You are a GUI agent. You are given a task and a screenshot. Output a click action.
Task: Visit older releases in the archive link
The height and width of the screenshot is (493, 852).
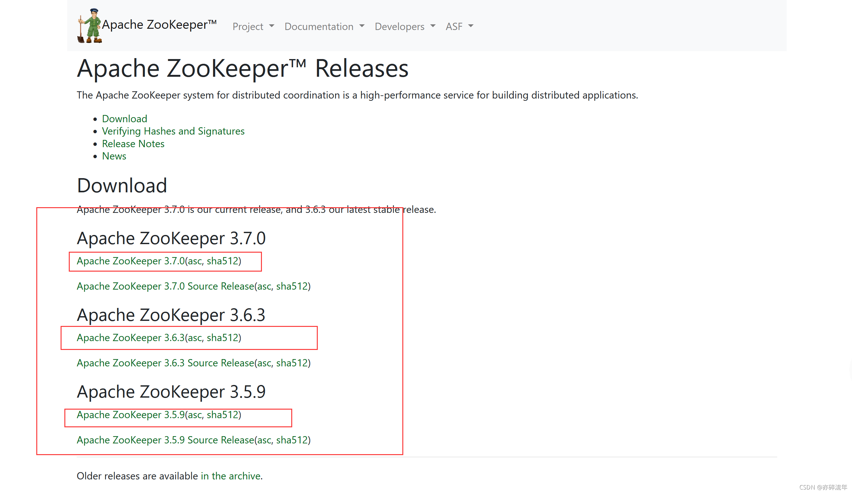click(231, 476)
